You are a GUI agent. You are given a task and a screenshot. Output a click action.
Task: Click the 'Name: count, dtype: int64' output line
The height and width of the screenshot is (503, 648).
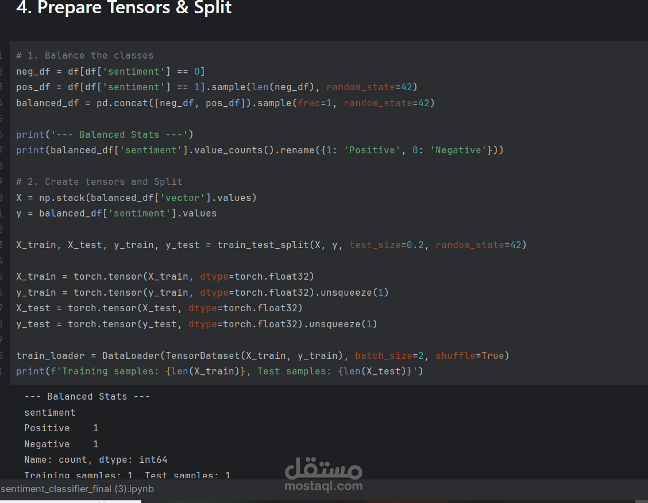click(95, 459)
